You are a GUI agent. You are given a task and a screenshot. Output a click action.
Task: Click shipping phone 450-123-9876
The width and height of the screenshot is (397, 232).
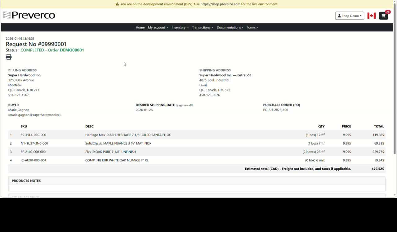click(x=210, y=95)
